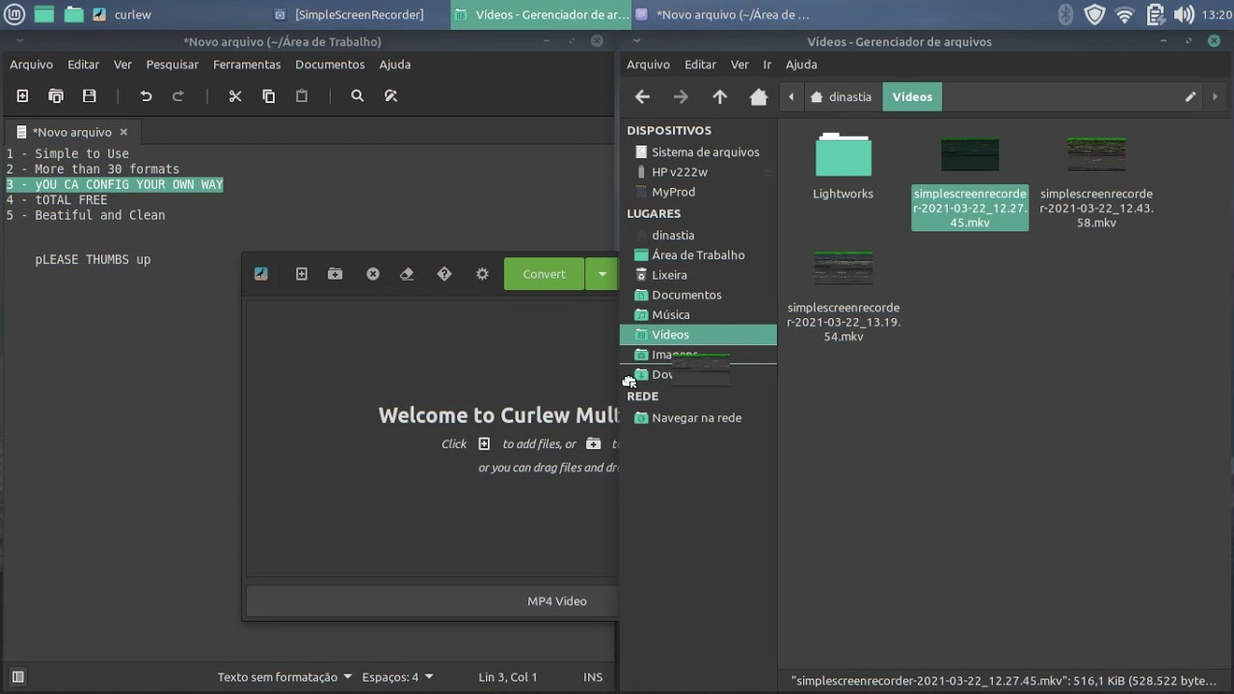Select the *Novo arquivo document tab
Viewport: 1234px width, 694px height.
72,132
